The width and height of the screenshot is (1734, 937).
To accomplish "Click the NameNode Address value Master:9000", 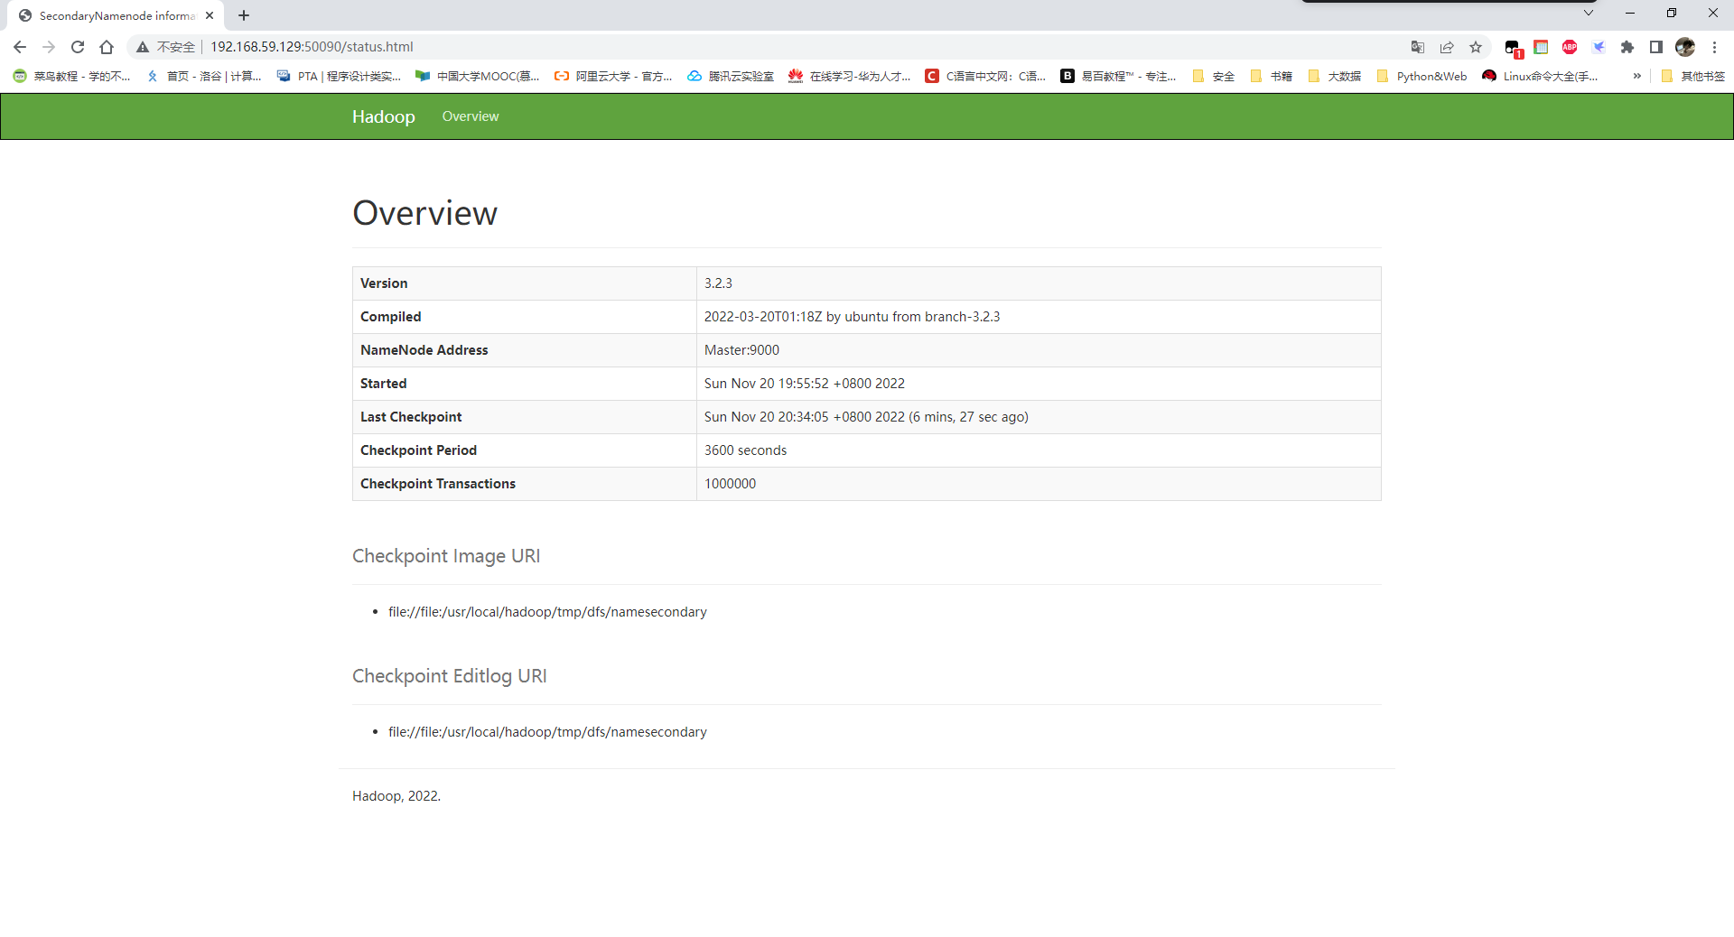I will click(741, 350).
